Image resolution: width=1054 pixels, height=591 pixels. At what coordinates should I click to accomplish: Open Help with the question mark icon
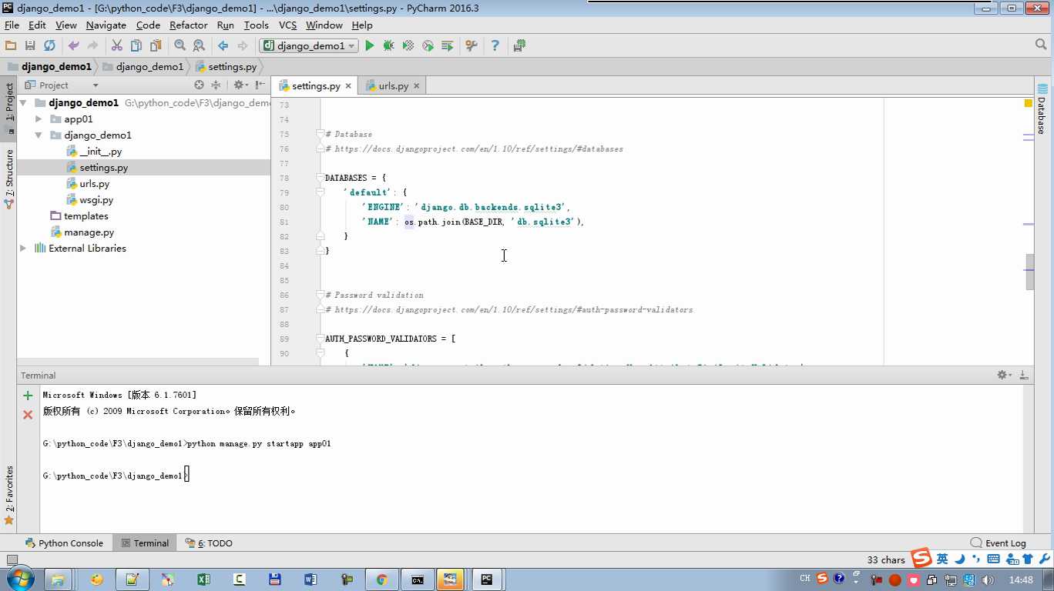[495, 46]
